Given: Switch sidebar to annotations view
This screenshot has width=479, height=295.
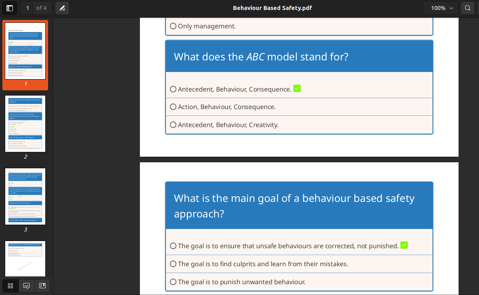Looking at the screenshot, I should click(x=26, y=285).
